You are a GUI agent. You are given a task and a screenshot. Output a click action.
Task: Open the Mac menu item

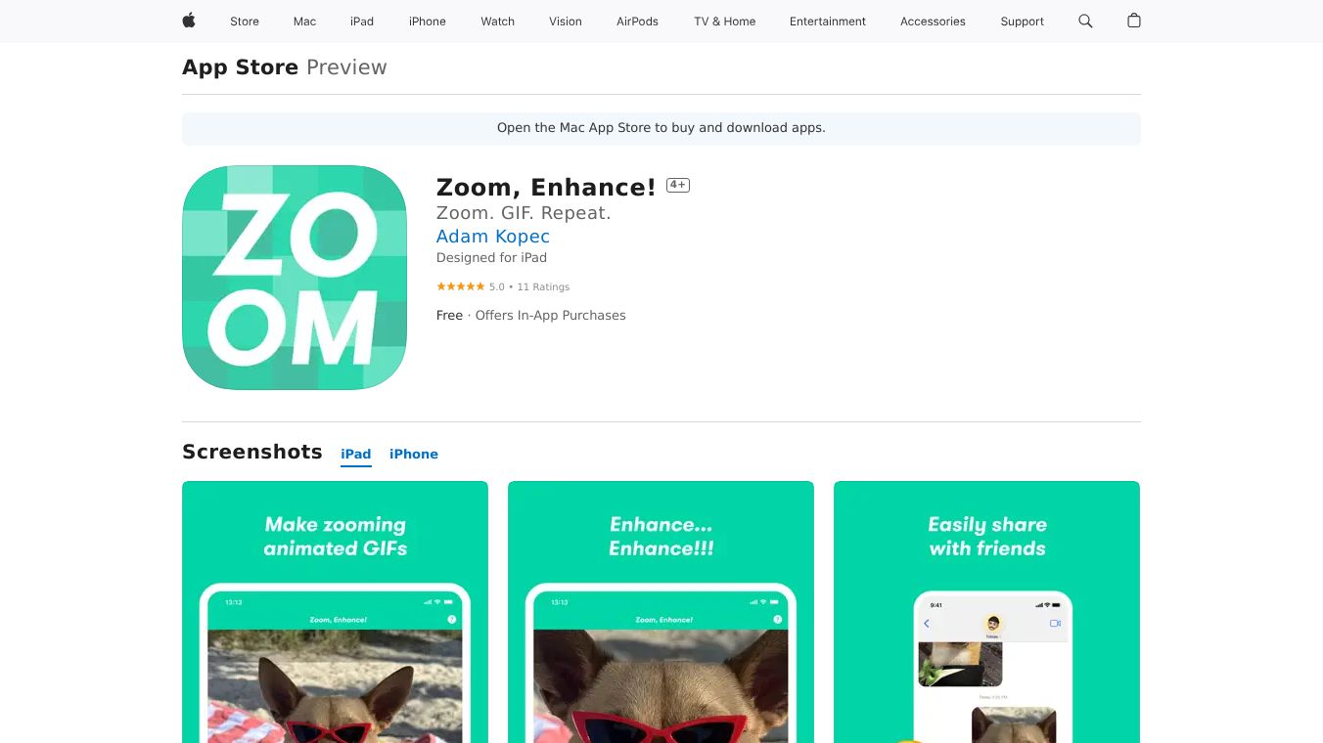coord(304,22)
